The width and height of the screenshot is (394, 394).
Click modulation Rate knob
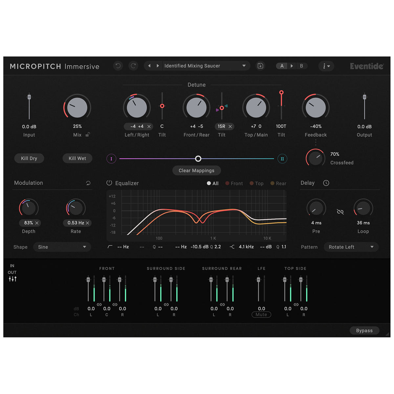click(76, 208)
